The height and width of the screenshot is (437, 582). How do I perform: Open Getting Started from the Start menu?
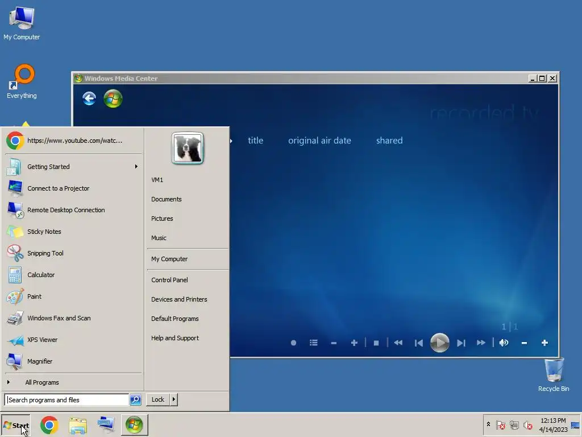click(x=73, y=167)
